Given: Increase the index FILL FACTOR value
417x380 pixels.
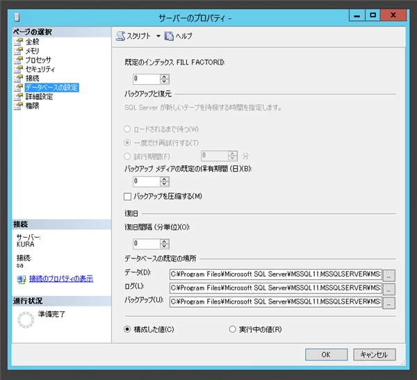Looking at the screenshot, I should pyautogui.click(x=164, y=76).
